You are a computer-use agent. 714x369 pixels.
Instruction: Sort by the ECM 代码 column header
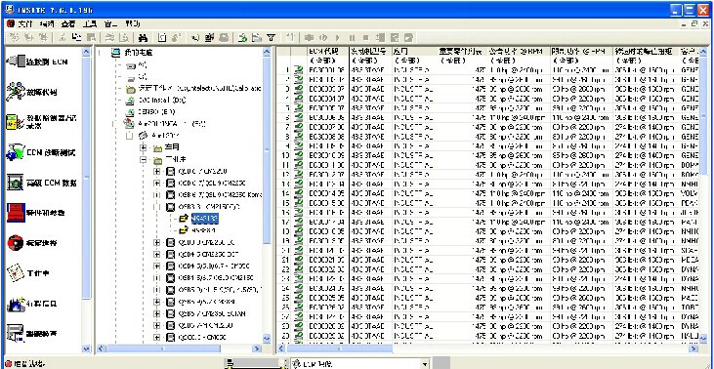(327, 52)
